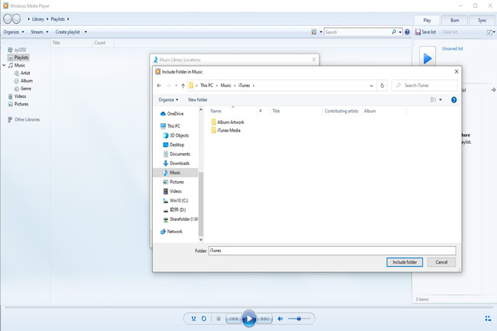497x331 pixels.
Task: Switch to the Sync tab
Action: [x=482, y=21]
